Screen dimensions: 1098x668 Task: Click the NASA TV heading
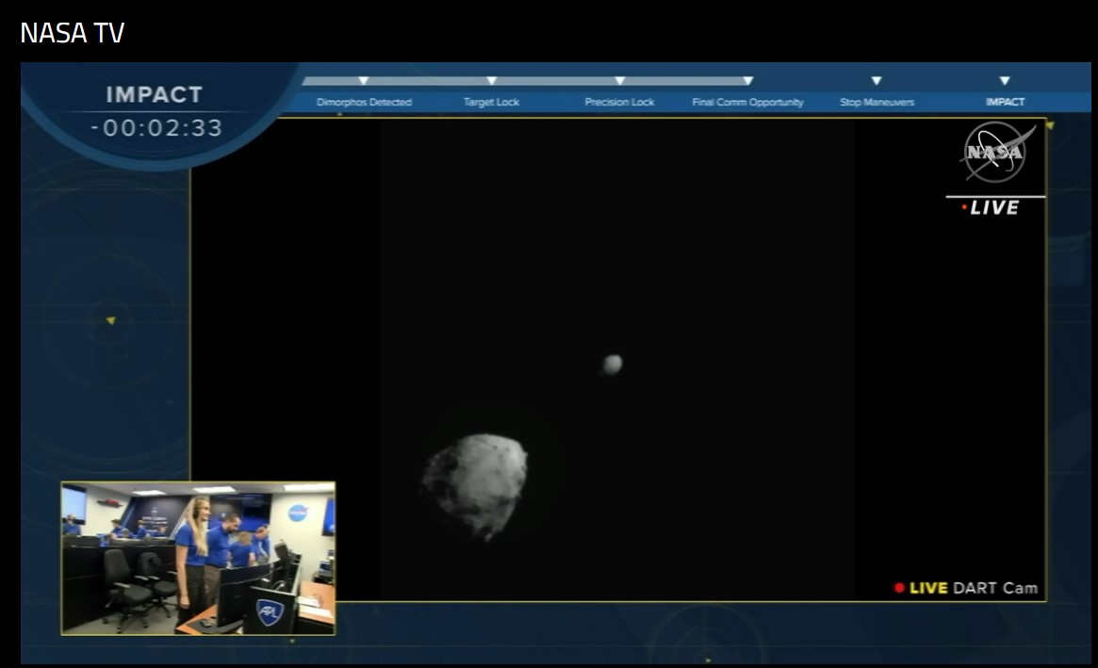[73, 34]
